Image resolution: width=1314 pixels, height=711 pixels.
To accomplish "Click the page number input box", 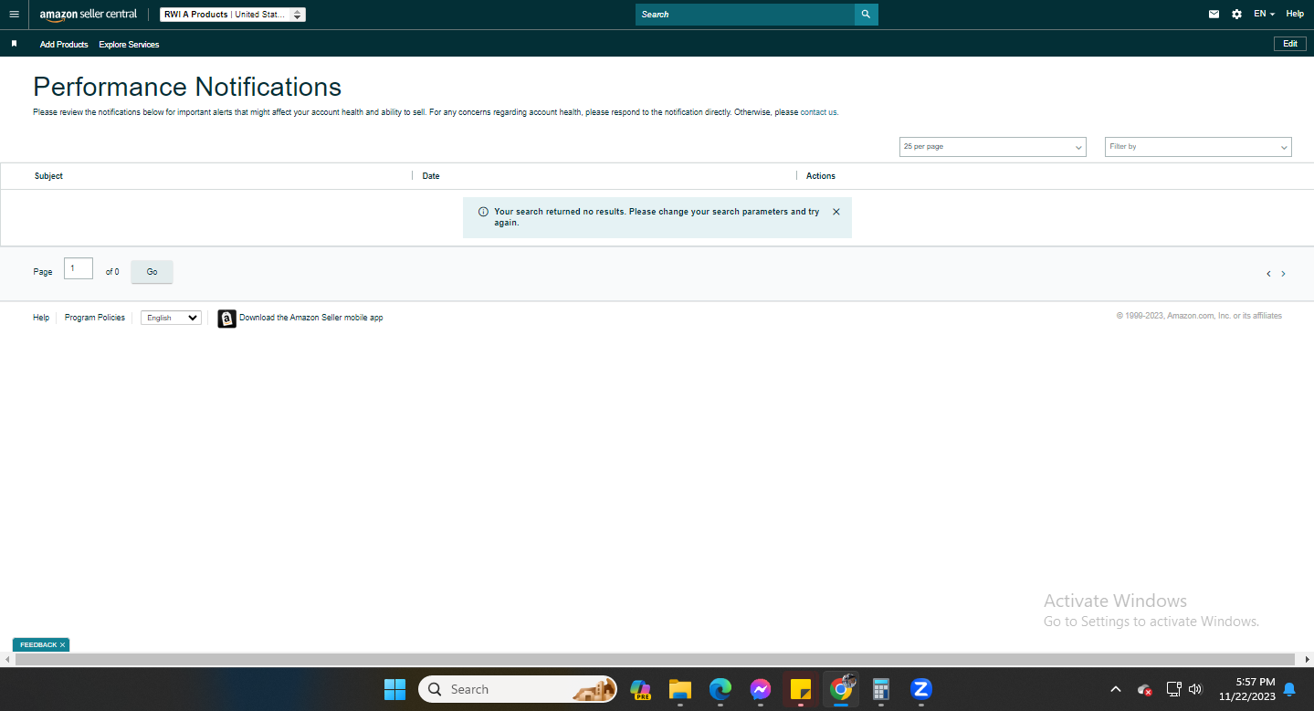I will click(x=79, y=268).
